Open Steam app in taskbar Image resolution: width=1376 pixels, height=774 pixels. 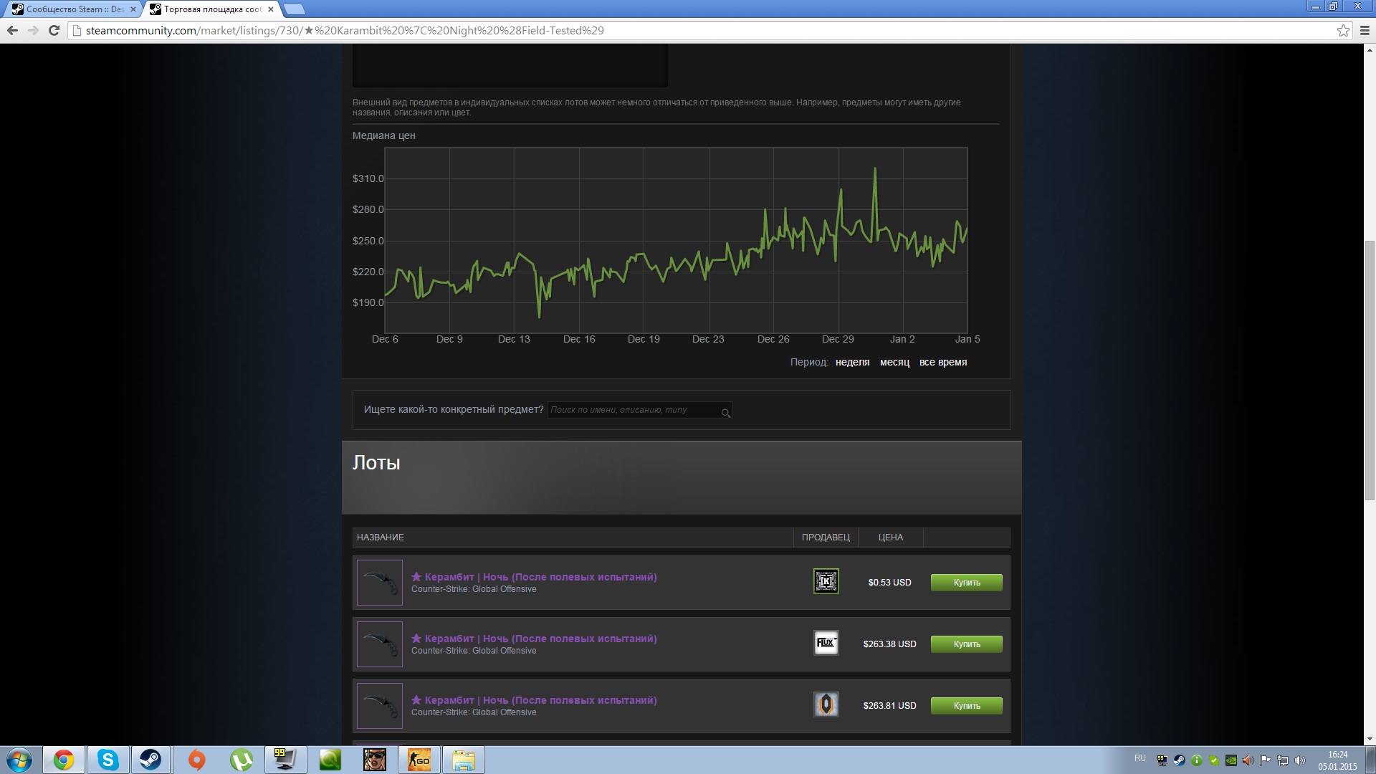pos(150,760)
